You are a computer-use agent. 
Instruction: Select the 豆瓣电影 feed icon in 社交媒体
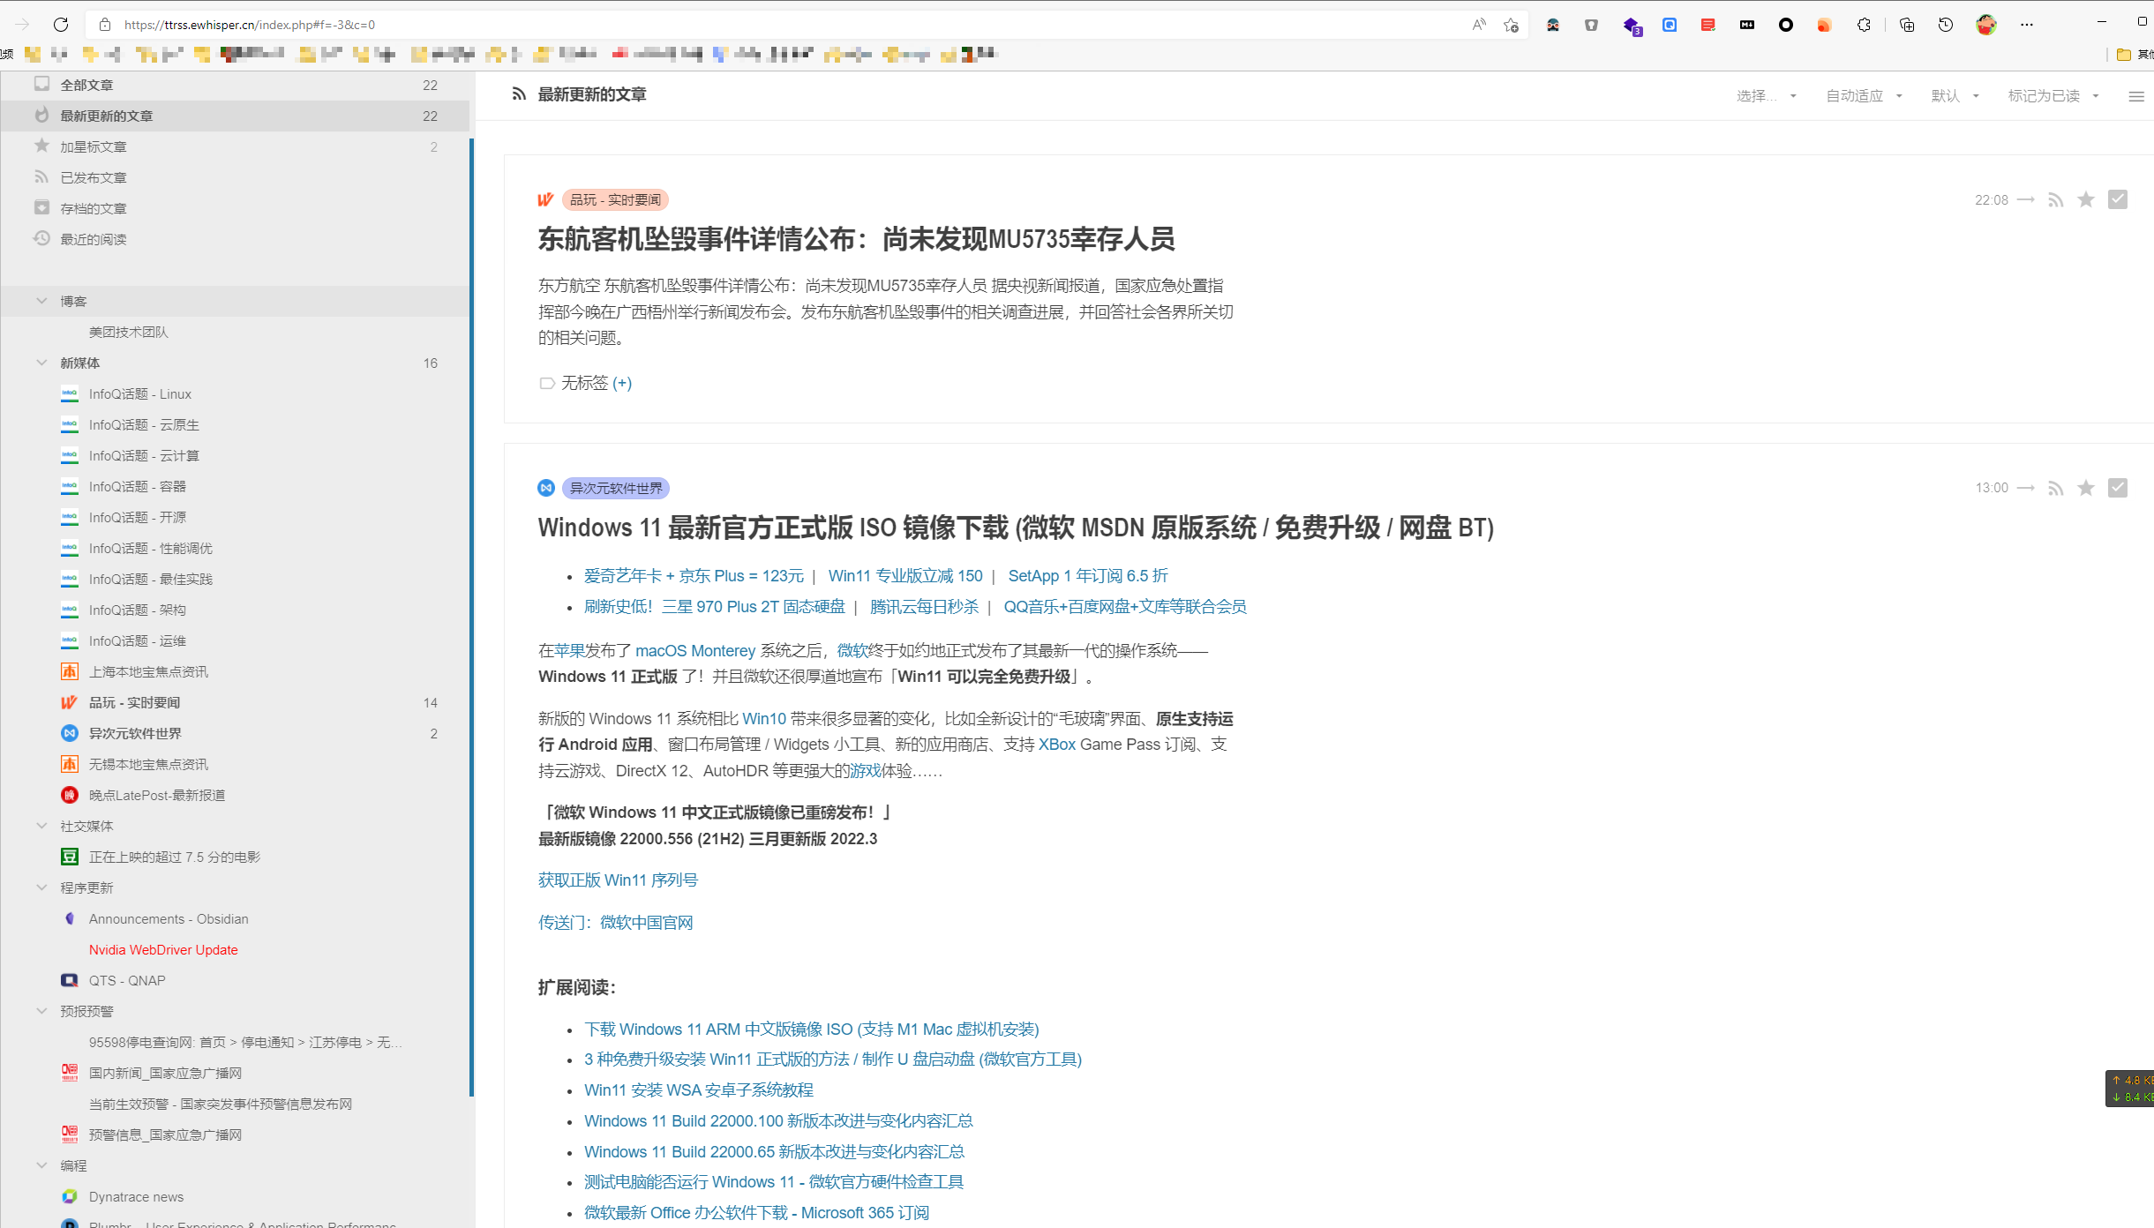(x=69, y=857)
